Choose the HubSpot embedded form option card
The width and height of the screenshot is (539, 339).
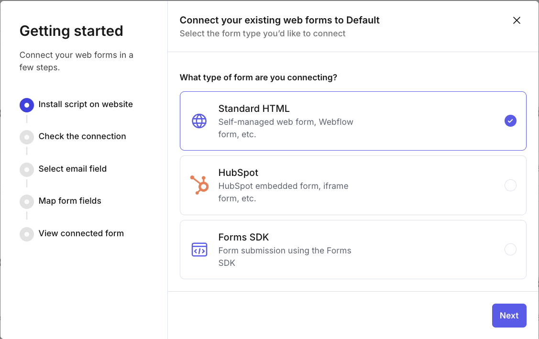[x=352, y=185]
